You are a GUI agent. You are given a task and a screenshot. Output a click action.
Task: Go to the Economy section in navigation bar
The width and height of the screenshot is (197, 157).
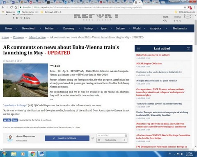click(69, 29)
